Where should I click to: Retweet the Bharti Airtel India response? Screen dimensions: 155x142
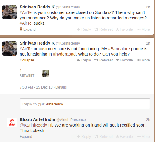coord(103,137)
